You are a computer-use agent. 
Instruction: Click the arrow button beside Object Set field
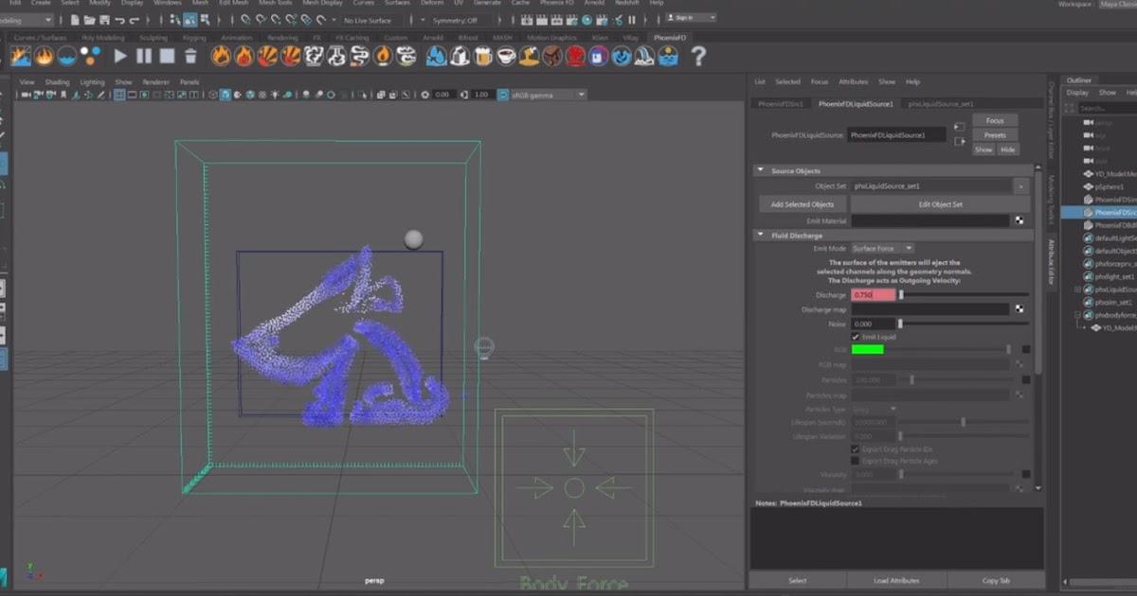click(x=1020, y=186)
